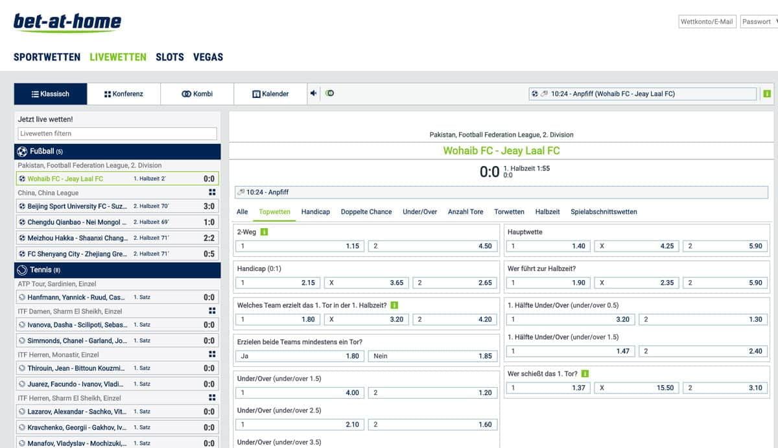This screenshot has height=448, width=778.
Task: Mute live ticker sound with the speaker icon
Action: pos(314,93)
